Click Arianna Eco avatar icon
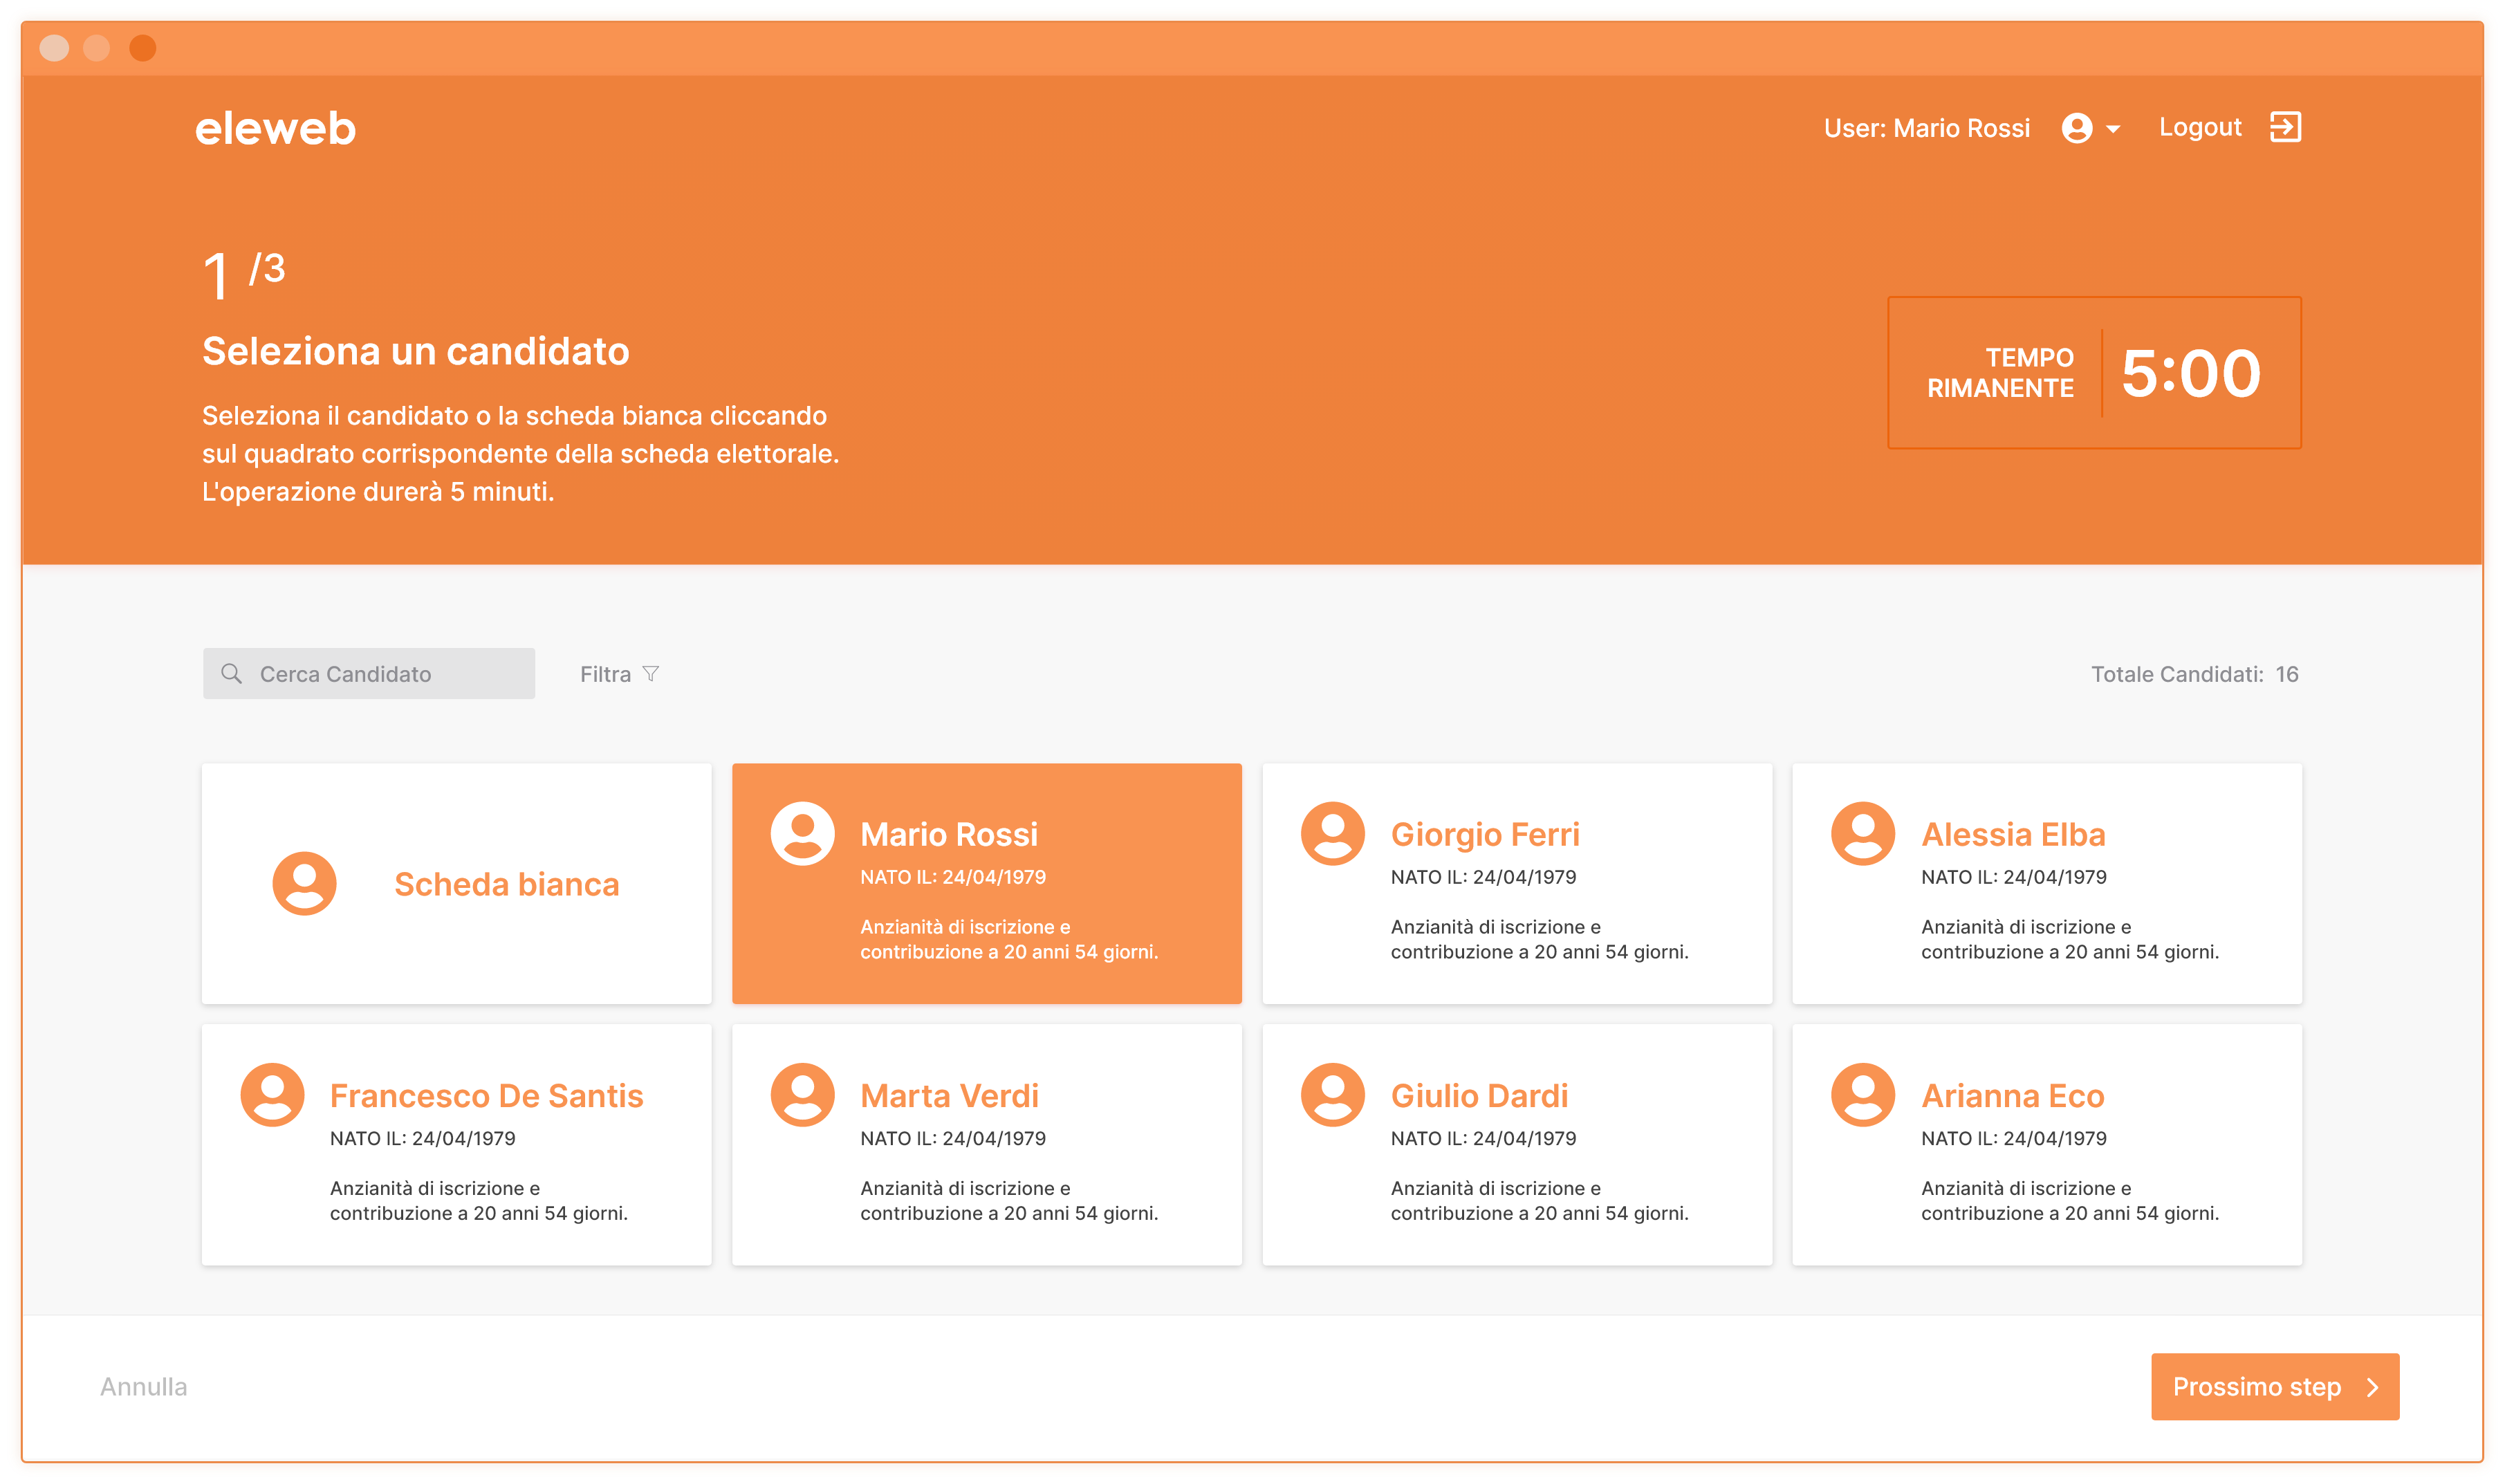The height and width of the screenshot is (1484, 2505). coord(1862,1094)
